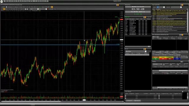Tick the third alert row's left checkbox
Screen dimensions: 189x106
coord(126,99)
